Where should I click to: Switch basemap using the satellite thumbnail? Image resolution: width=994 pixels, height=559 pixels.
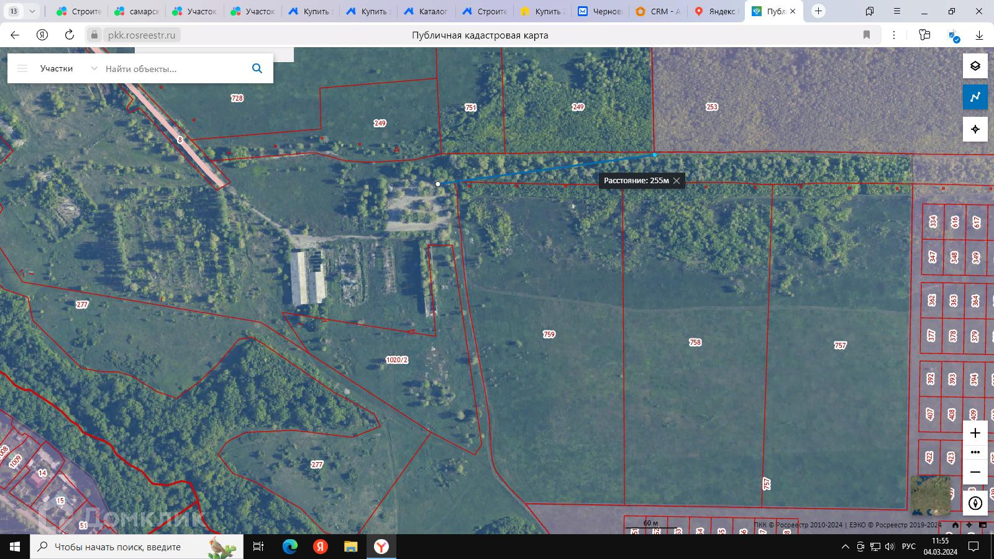pos(931,495)
